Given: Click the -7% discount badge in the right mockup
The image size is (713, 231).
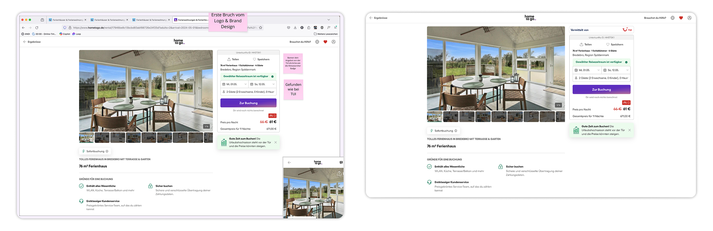Looking at the screenshot, I should pyautogui.click(x=626, y=103).
